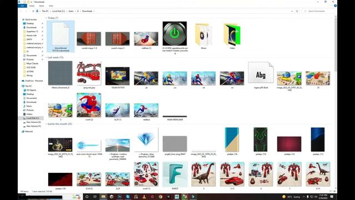Select the green-black pxskips (13) thumbnail
The image size is (355, 200).
click(261, 139)
